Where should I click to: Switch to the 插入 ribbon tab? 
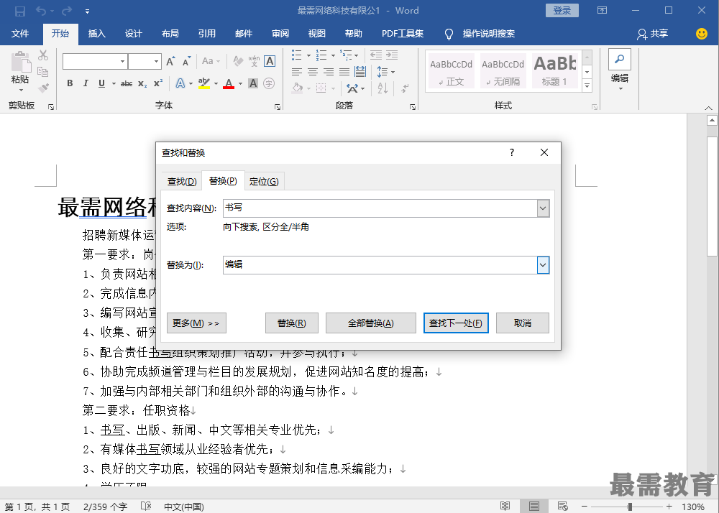pyautogui.click(x=97, y=34)
